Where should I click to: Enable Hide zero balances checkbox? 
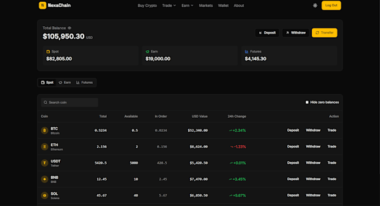coord(307,102)
